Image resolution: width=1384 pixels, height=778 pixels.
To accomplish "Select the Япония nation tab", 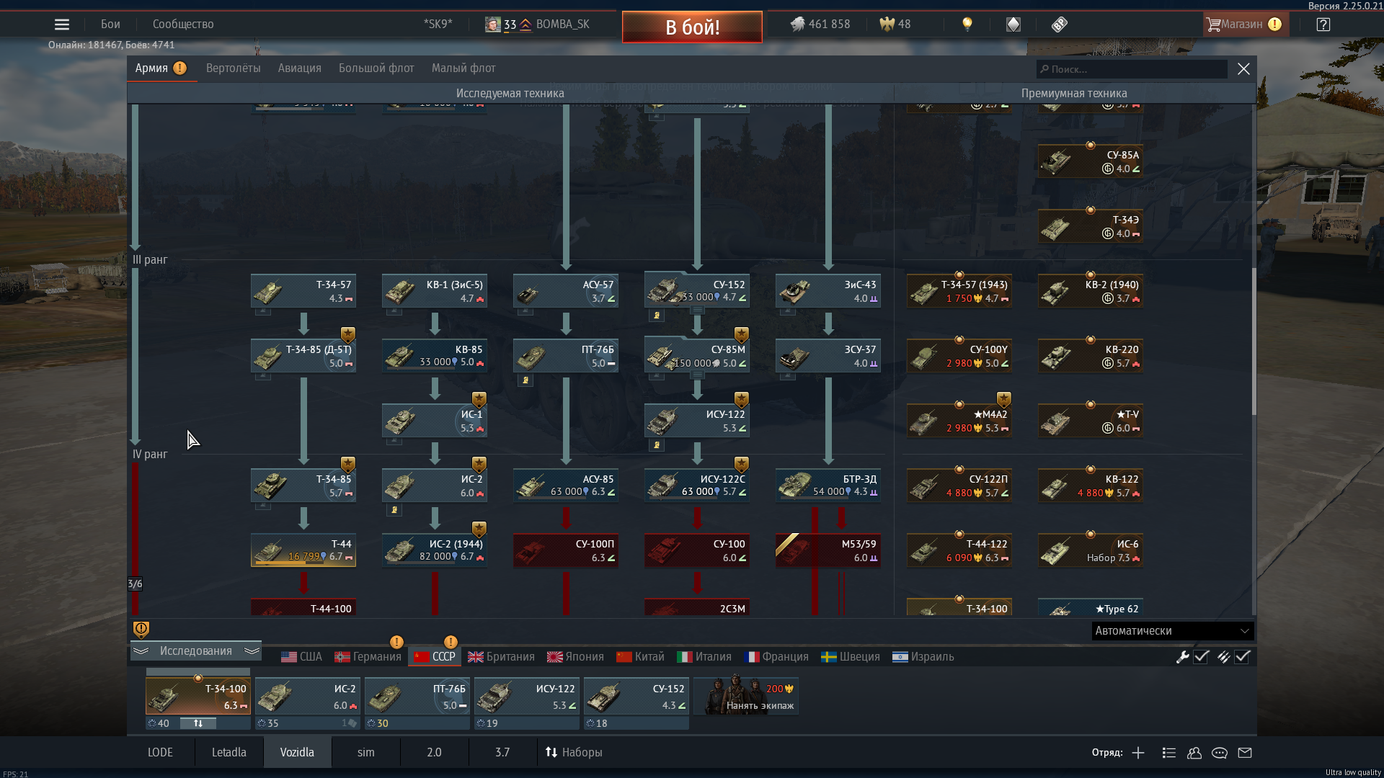I will click(x=575, y=657).
